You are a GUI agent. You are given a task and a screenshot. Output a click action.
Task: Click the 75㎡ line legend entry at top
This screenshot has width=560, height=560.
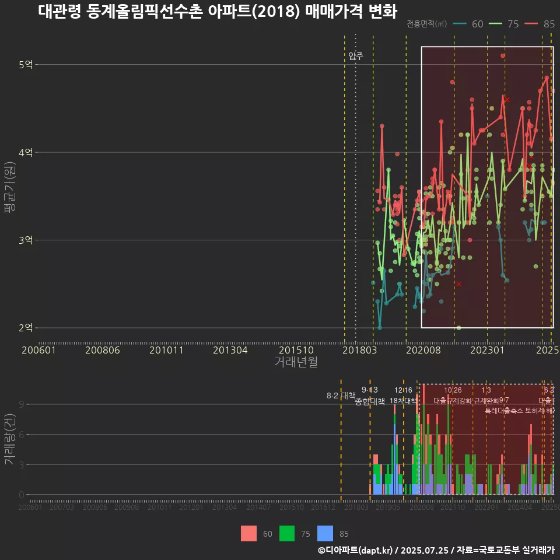point(503,24)
